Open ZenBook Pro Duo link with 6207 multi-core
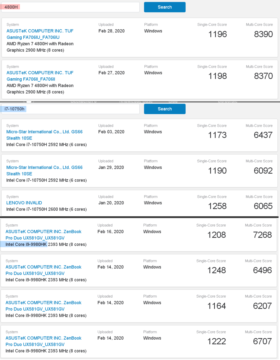Screen dimensions: 280x360 (43, 306)
